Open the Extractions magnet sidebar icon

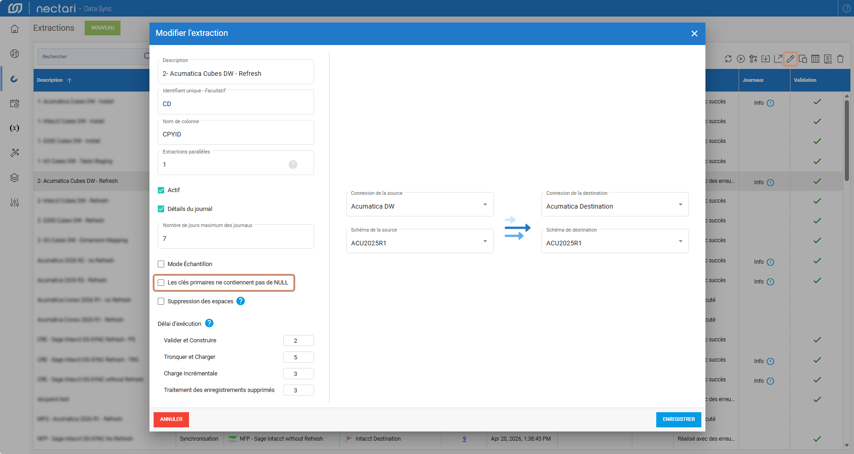15,79
